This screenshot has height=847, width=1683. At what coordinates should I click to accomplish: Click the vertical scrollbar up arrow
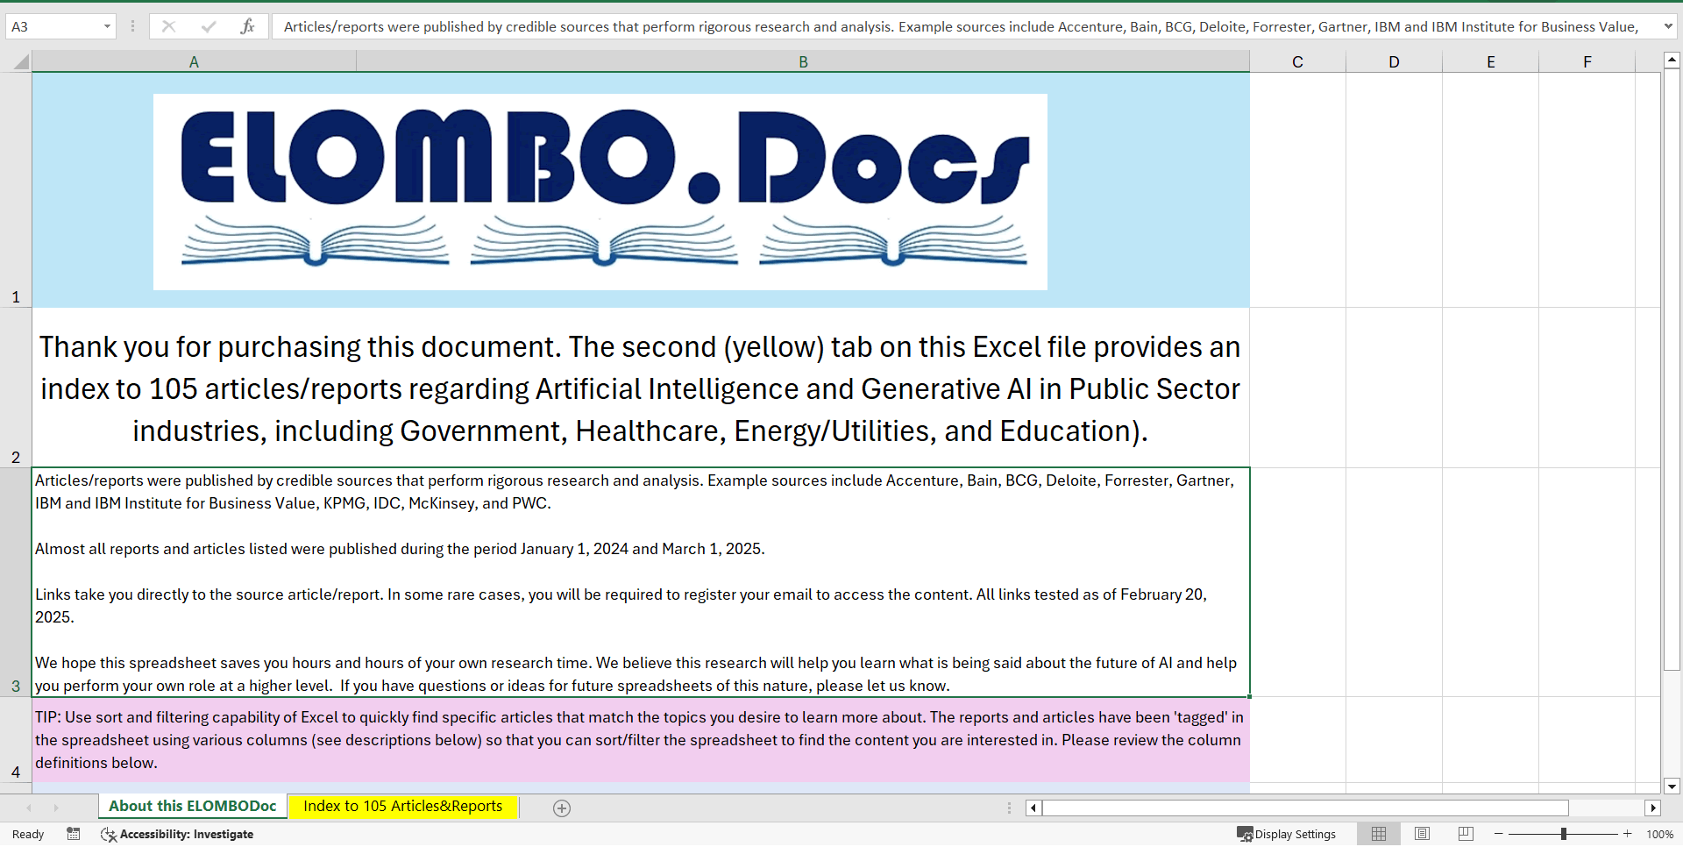[x=1672, y=60]
